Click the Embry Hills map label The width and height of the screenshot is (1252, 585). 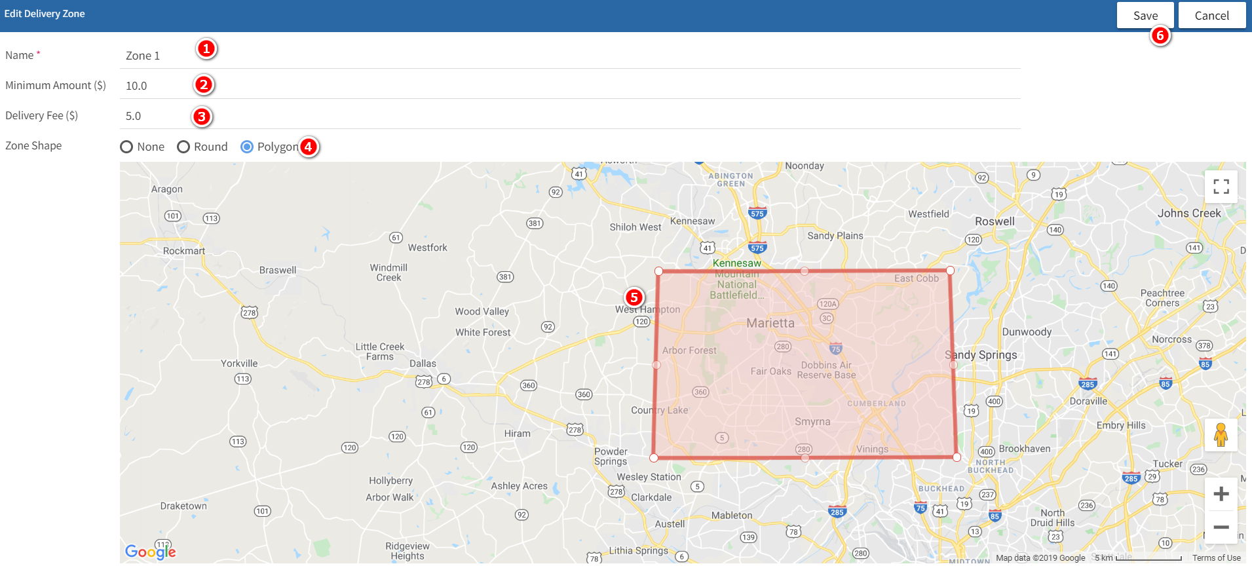click(1121, 425)
